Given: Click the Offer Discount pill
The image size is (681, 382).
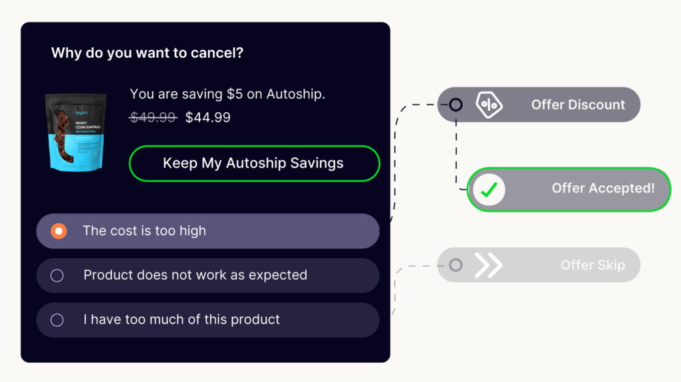Looking at the screenshot, I should [539, 104].
